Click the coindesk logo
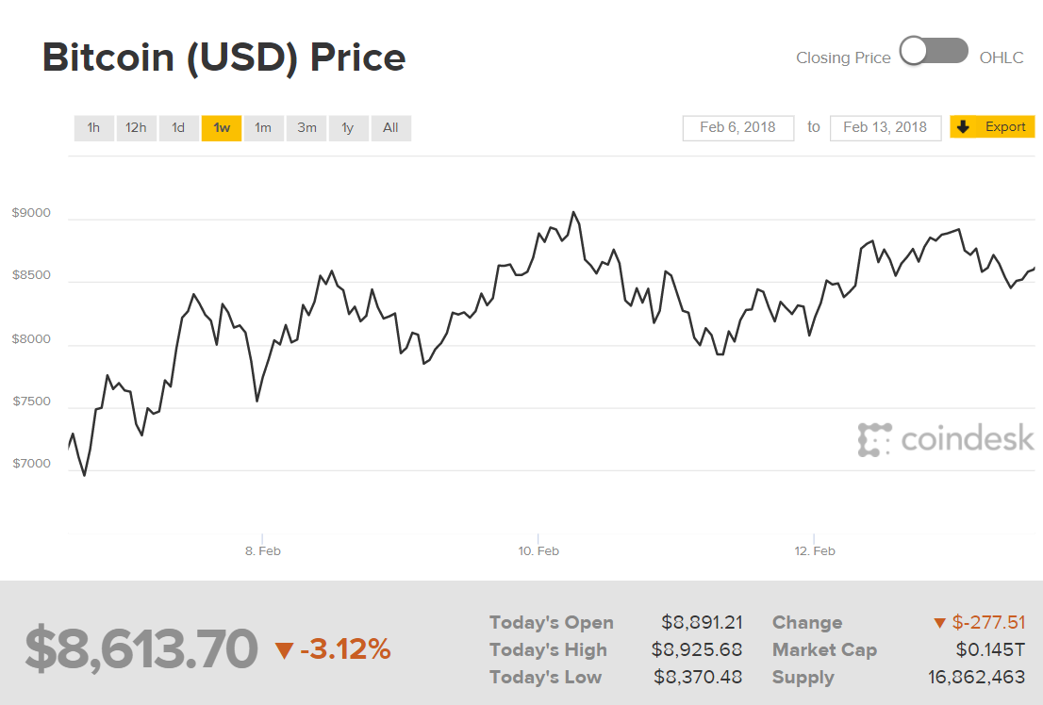The width and height of the screenshot is (1043, 705). pos(946,439)
